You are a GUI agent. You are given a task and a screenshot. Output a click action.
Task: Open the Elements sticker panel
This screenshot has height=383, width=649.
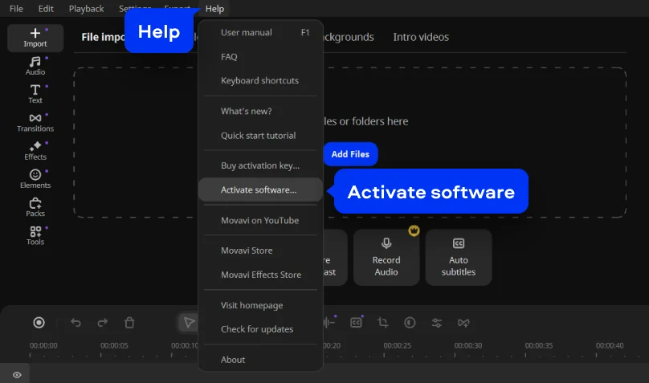click(x=35, y=178)
